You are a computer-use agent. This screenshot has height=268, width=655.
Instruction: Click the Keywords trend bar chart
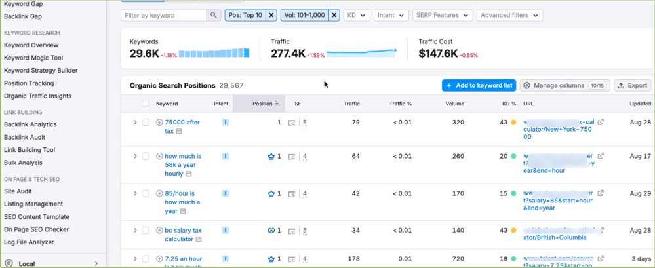[214, 54]
